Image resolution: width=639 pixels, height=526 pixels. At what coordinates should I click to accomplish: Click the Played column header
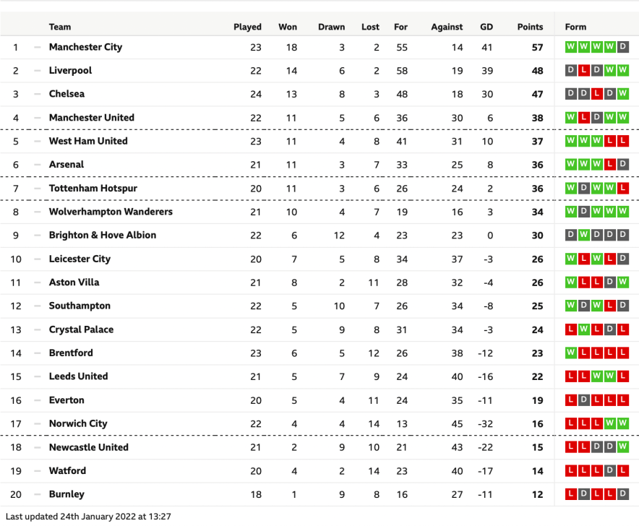(247, 27)
